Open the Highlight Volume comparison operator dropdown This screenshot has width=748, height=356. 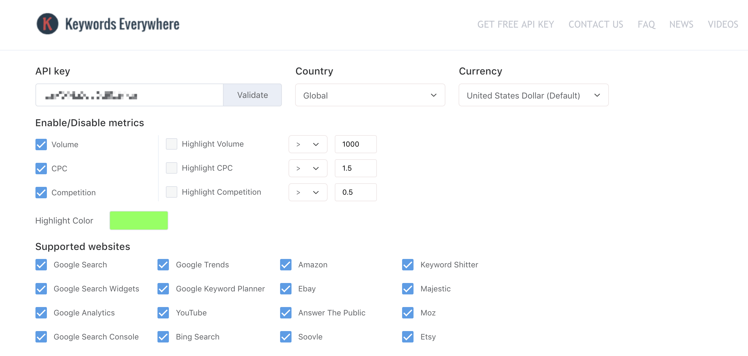[308, 144]
